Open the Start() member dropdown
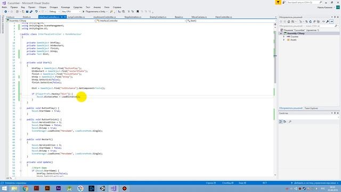341x192 pixels. pos(232,21)
